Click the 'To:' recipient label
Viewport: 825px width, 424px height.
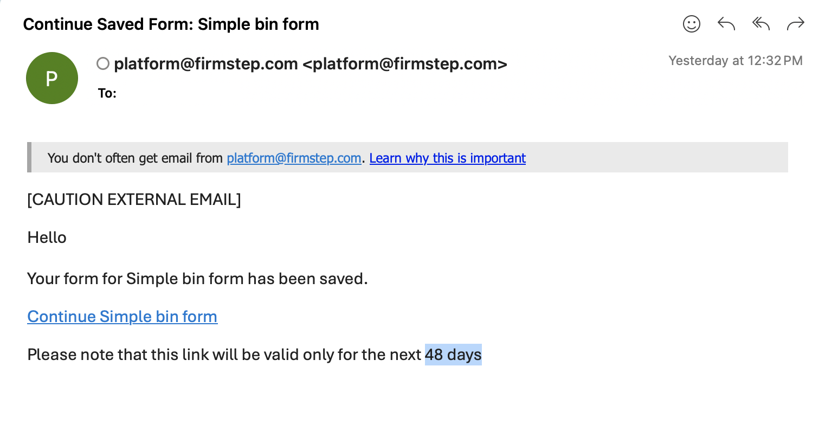pyautogui.click(x=107, y=93)
